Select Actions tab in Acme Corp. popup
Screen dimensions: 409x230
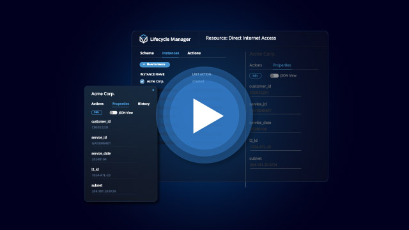coord(97,103)
